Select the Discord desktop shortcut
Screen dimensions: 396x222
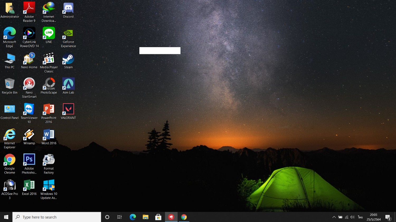[x=68, y=11]
